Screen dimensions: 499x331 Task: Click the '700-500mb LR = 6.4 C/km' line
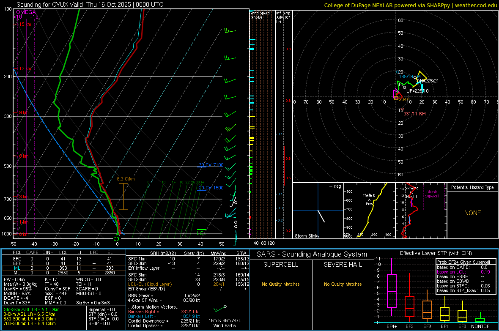pyautogui.click(x=30, y=323)
